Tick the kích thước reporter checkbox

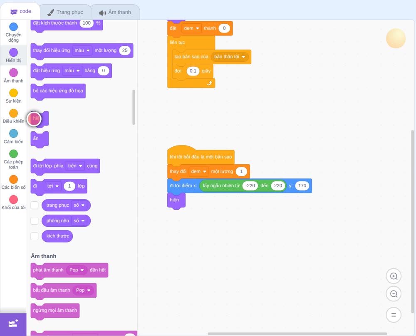pyautogui.click(x=35, y=236)
